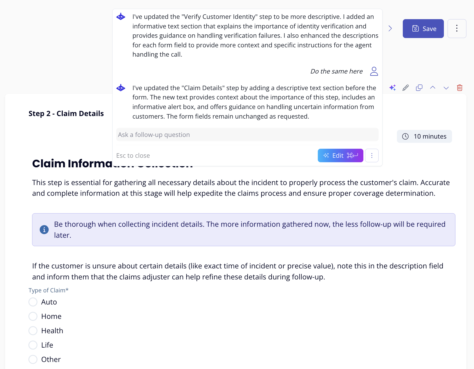
Task: Click the info icon in alert box
Action: (x=44, y=230)
